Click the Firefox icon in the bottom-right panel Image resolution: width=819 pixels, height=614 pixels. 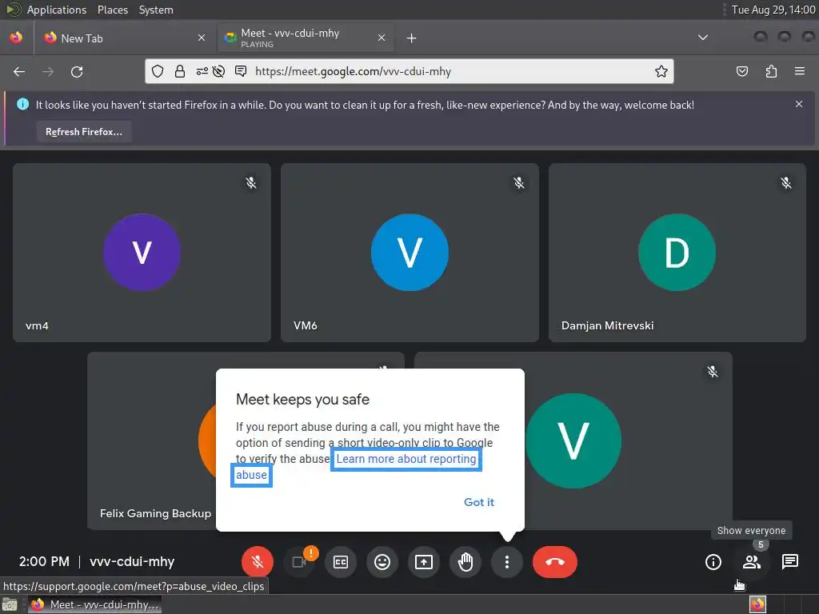pos(757,604)
